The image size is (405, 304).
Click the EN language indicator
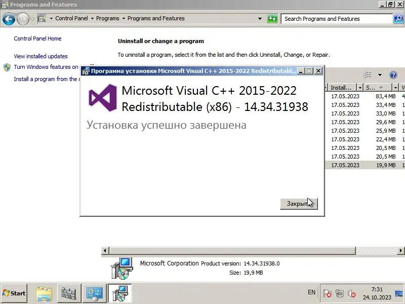pyautogui.click(x=311, y=292)
